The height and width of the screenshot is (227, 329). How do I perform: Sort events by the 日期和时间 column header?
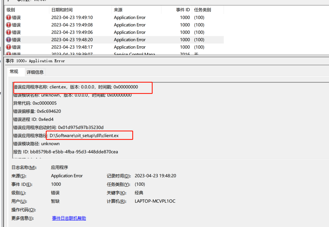click(x=62, y=10)
